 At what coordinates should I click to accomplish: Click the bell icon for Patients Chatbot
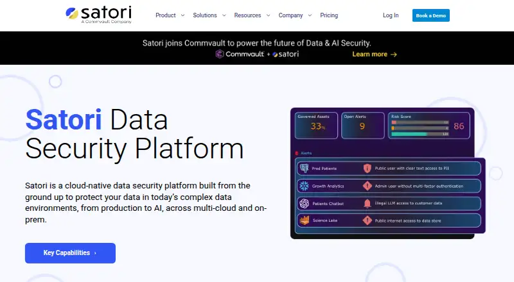tap(367, 203)
